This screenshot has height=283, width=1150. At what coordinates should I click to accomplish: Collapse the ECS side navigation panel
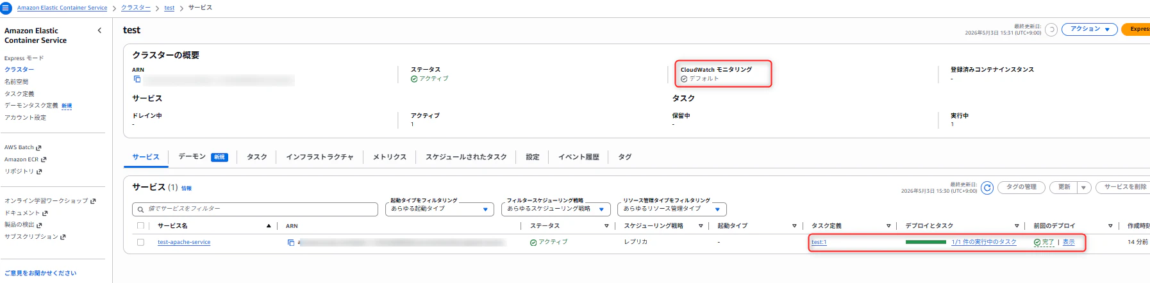(99, 30)
